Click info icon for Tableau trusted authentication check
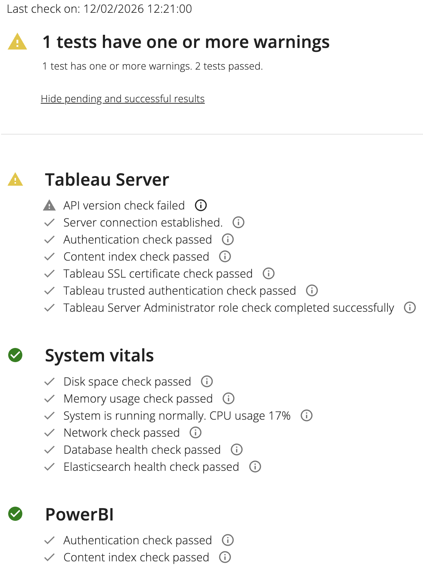 tap(312, 290)
